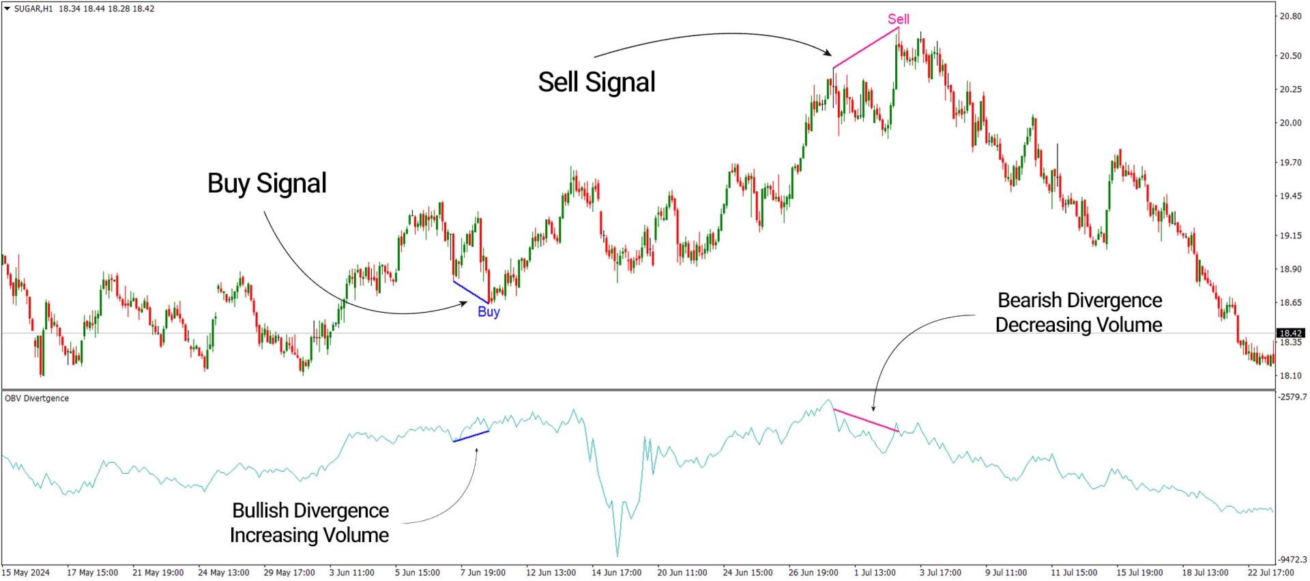Click the 19.70 price scale label
Image resolution: width=1310 pixels, height=581 pixels.
pos(1290,162)
